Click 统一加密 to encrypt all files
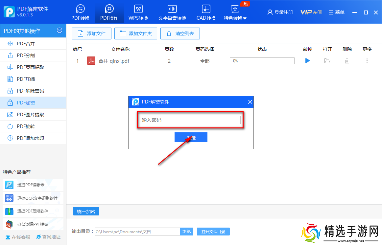This screenshot has width=382, height=245. (x=86, y=211)
